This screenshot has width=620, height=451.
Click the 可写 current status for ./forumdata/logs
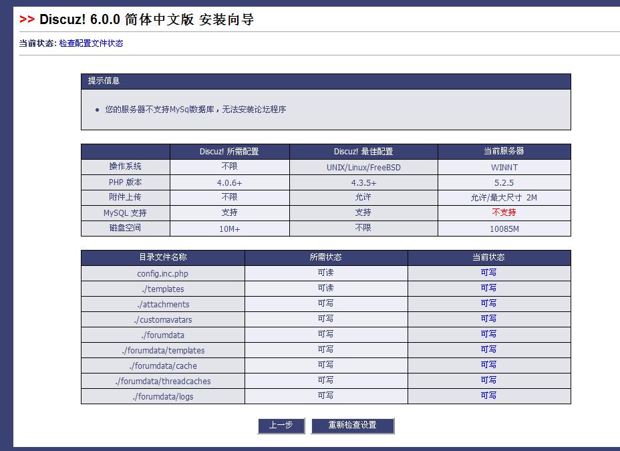coord(489,396)
